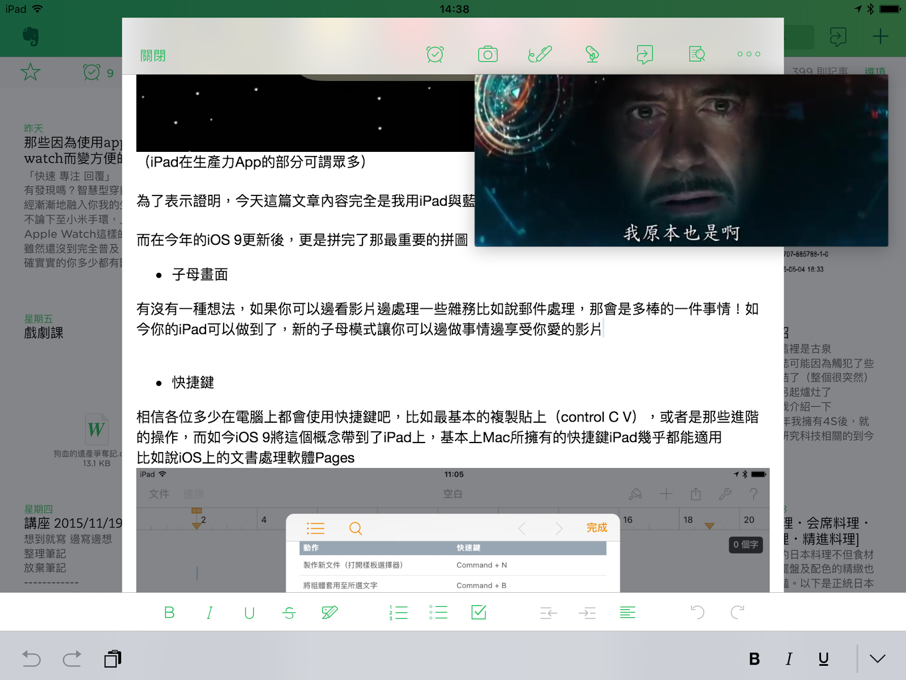Open more options three-dot menu
This screenshot has width=906, height=680.
(749, 54)
